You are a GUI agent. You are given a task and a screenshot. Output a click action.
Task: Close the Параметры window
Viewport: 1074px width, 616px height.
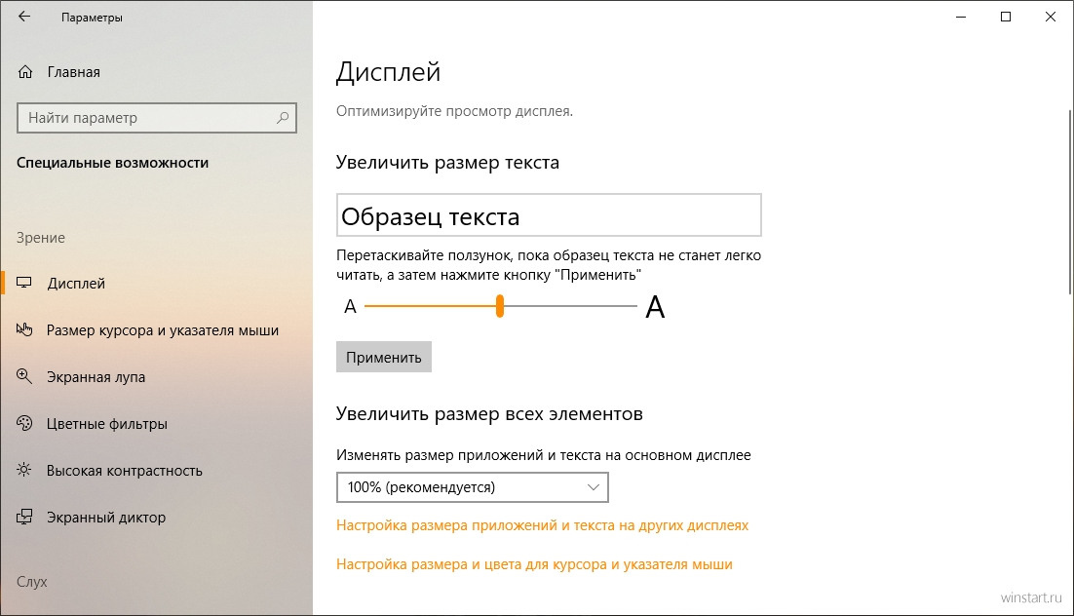[1050, 17]
